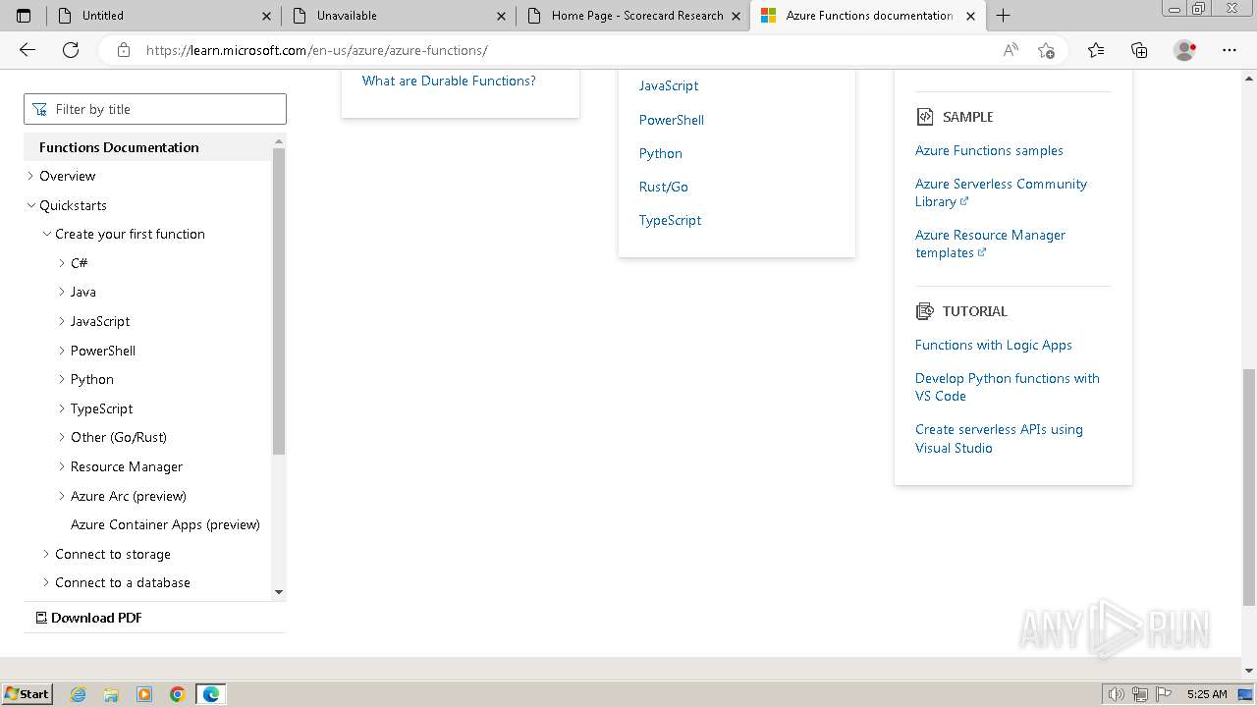
Task: Switch to the Untitled tab
Action: pos(163,16)
